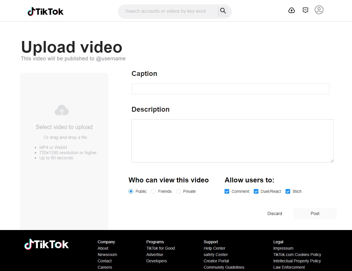Select the Friends visibility option
352x271 pixels.
pos(153,191)
